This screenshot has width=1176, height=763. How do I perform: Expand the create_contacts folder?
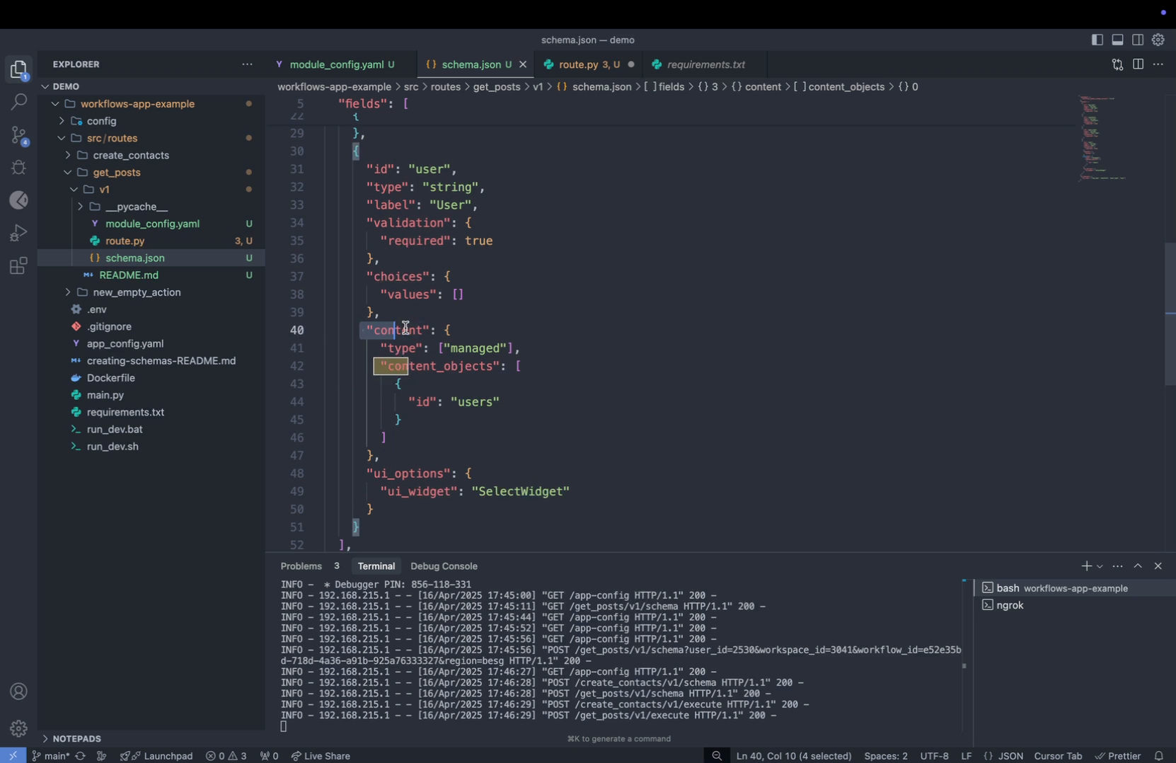(x=131, y=155)
